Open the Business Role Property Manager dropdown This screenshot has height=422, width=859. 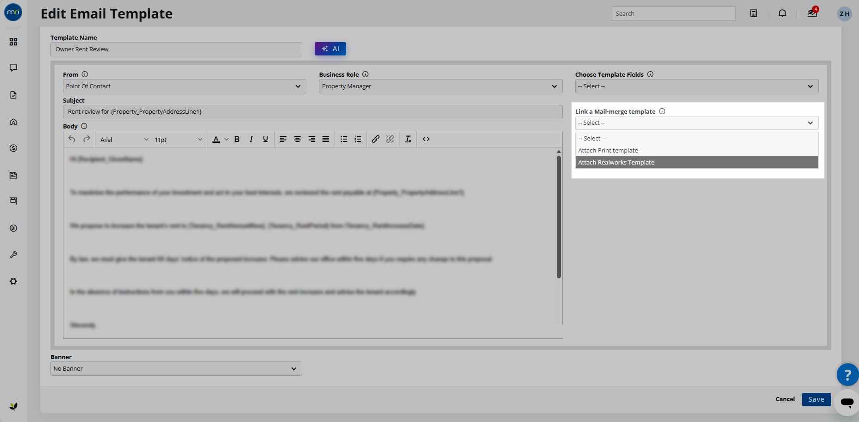click(x=441, y=86)
